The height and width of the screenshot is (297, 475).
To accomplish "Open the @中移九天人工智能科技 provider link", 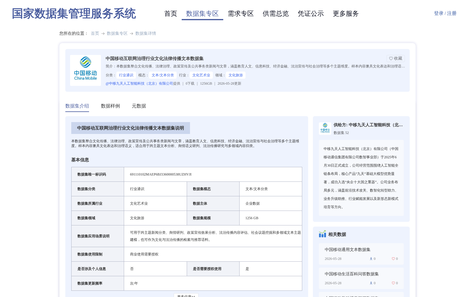I will [x=139, y=83].
